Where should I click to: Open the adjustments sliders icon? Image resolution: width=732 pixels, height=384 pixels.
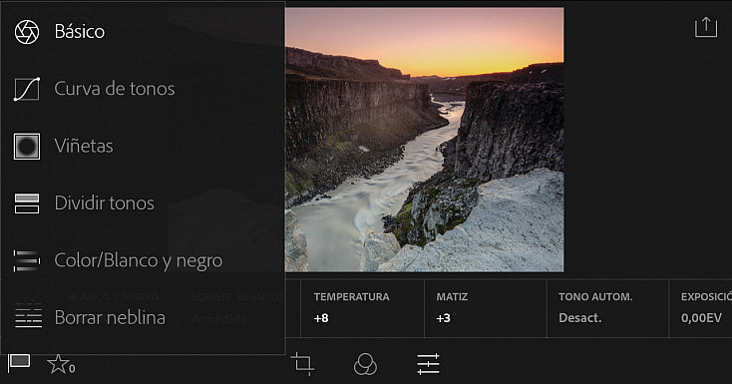coord(428,364)
